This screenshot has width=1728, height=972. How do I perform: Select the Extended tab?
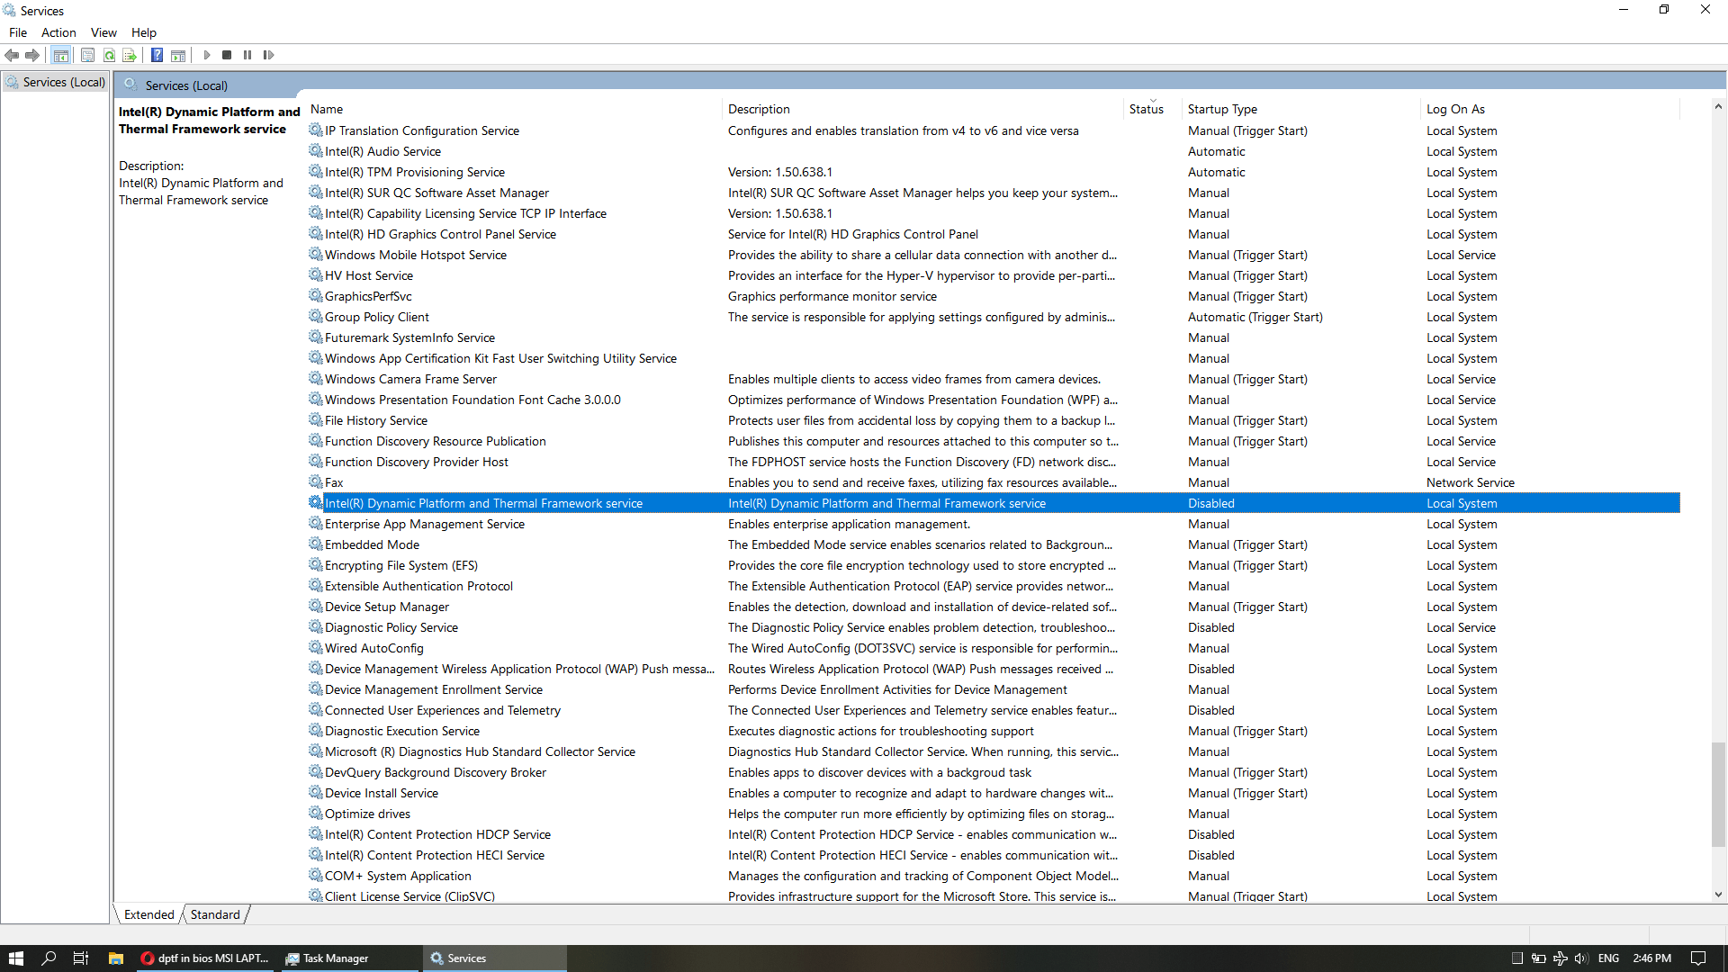149,914
